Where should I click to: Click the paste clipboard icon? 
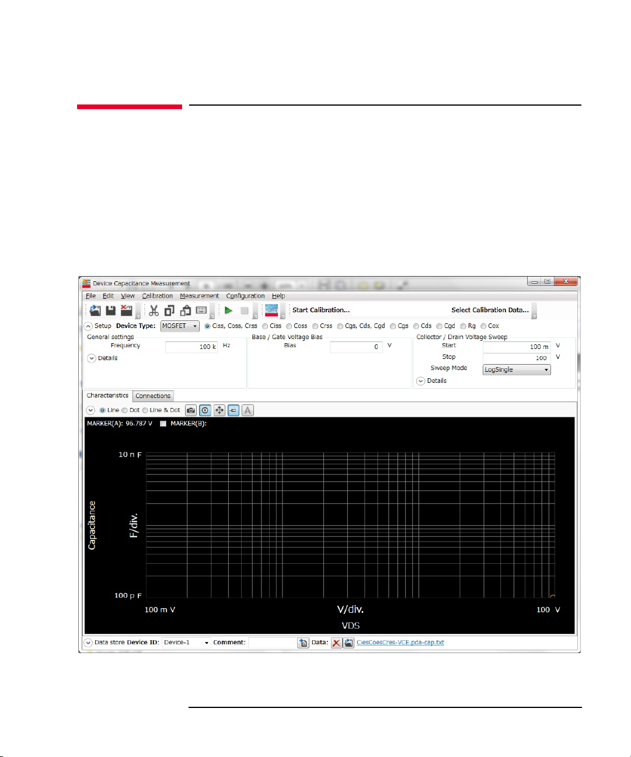[186, 311]
